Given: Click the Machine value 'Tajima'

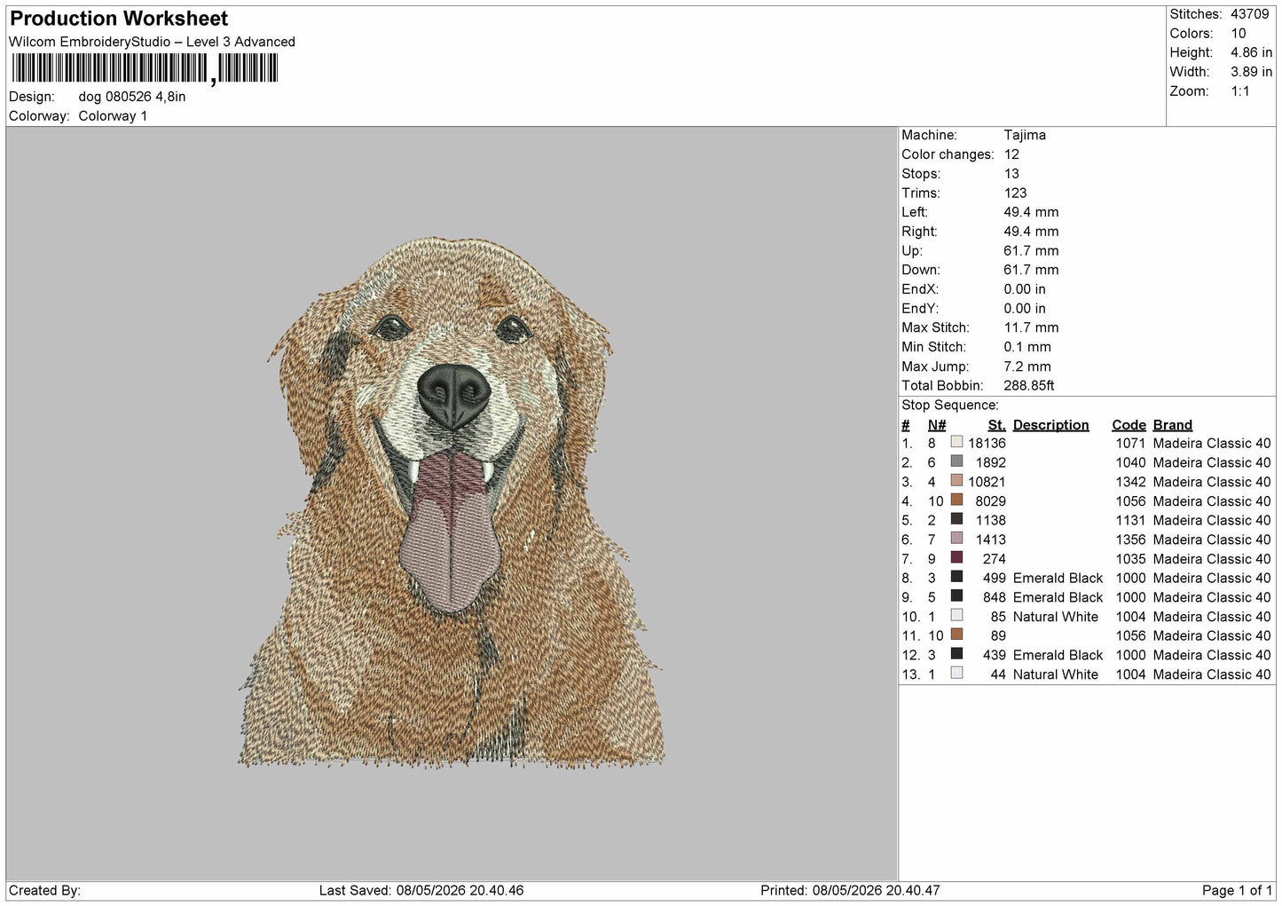Looking at the screenshot, I should click(1025, 135).
